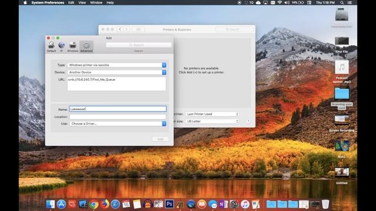Open Default printer Last Printer Used dropdown

pyautogui.click(x=212, y=114)
